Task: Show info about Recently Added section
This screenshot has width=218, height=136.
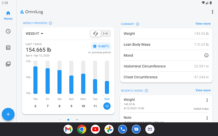Action: [x=146, y=91]
